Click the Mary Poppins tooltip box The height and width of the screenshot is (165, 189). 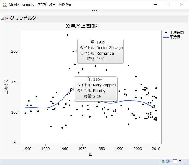96,89
